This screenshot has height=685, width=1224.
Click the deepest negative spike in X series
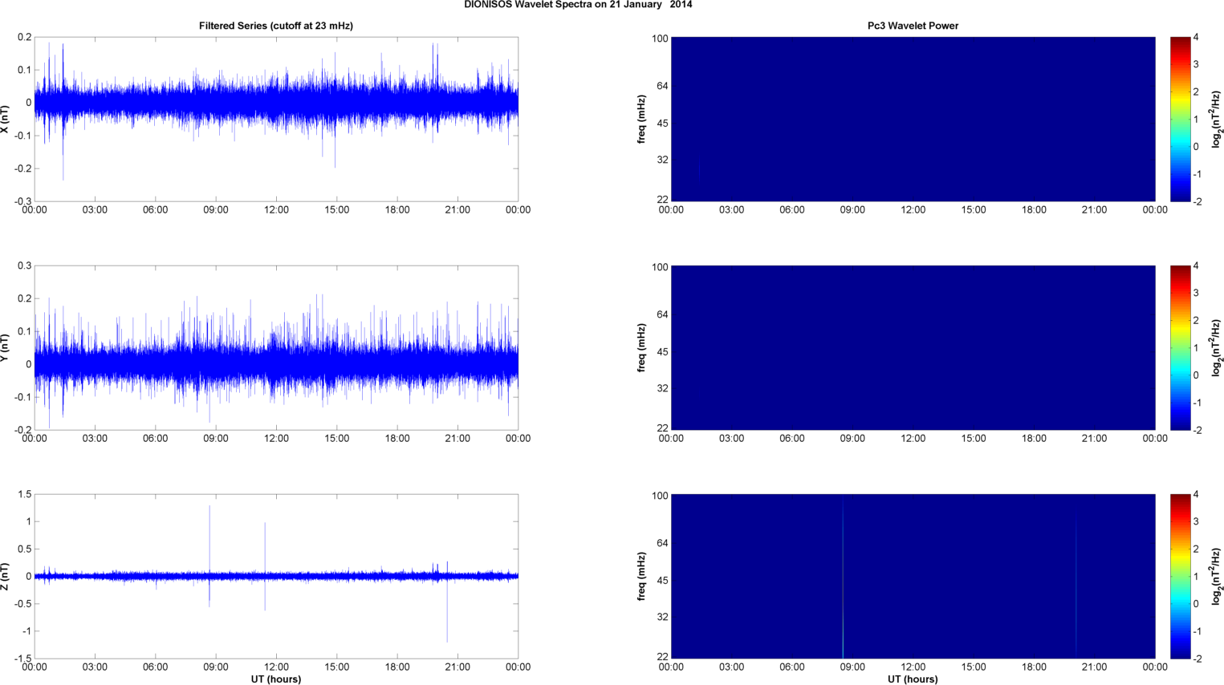[x=63, y=152]
